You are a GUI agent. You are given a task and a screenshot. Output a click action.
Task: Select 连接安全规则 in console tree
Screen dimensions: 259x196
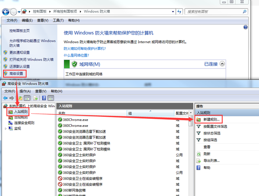pos(24,123)
